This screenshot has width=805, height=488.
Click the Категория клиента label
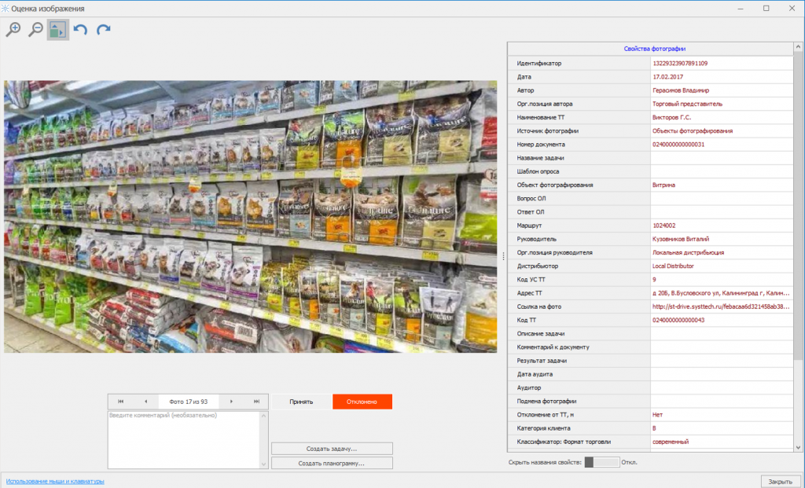[543, 428]
